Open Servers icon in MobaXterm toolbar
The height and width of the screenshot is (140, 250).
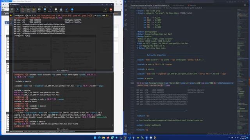(x=17, y=10)
